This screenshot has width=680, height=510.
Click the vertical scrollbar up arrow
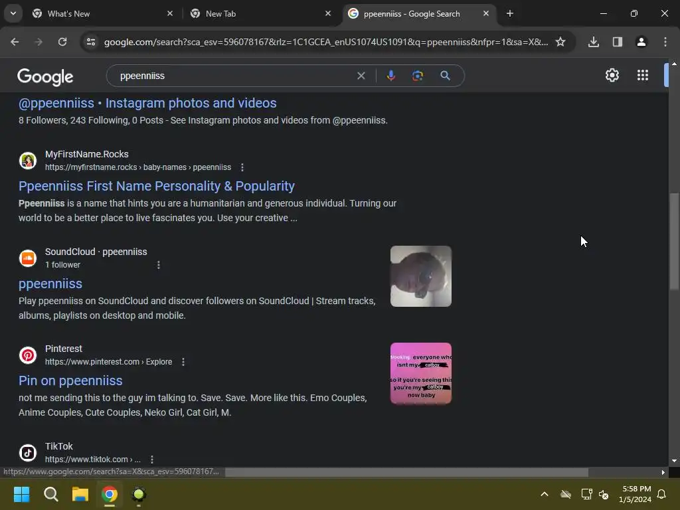pyautogui.click(x=674, y=64)
